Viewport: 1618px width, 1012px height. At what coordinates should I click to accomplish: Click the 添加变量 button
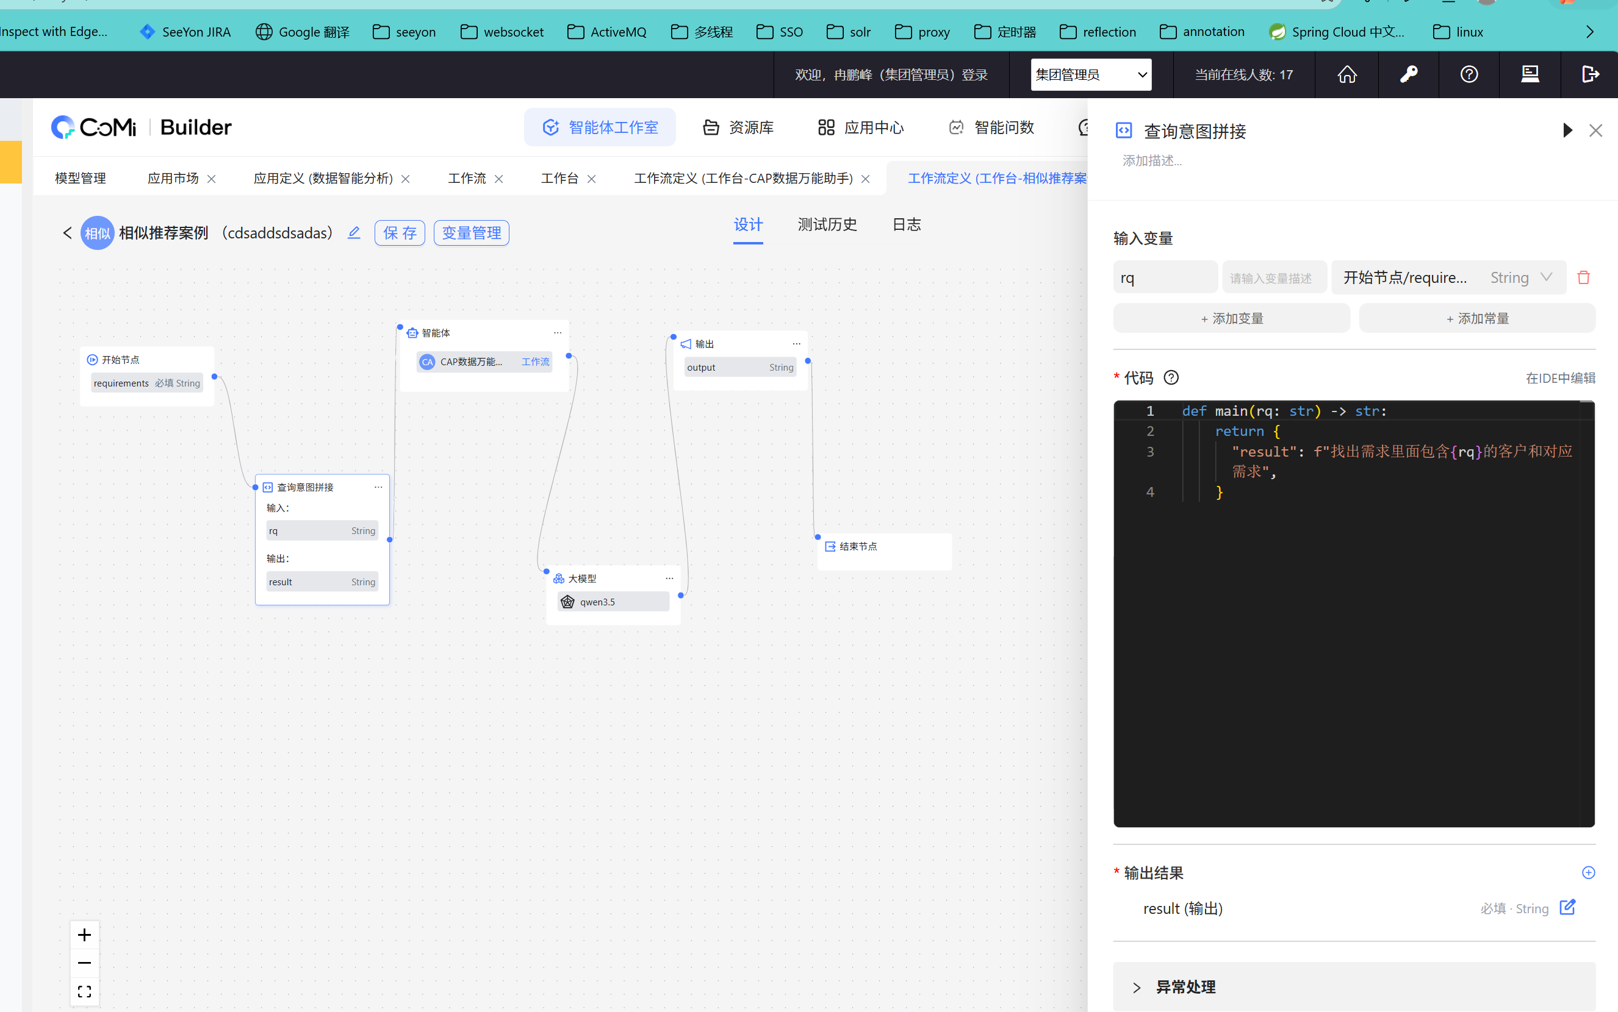1231,319
